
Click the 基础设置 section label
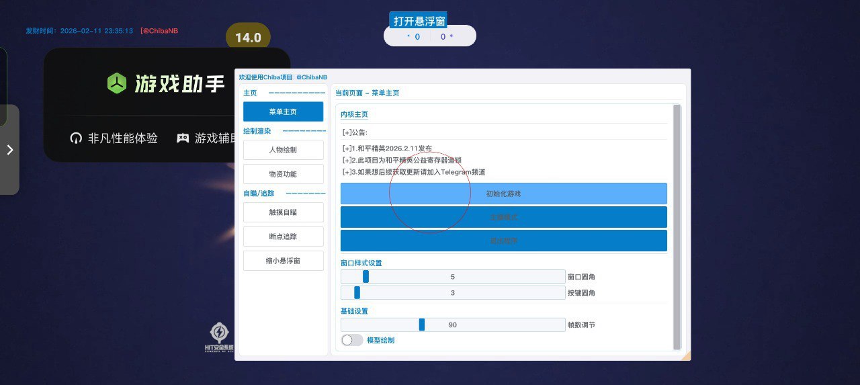354,311
